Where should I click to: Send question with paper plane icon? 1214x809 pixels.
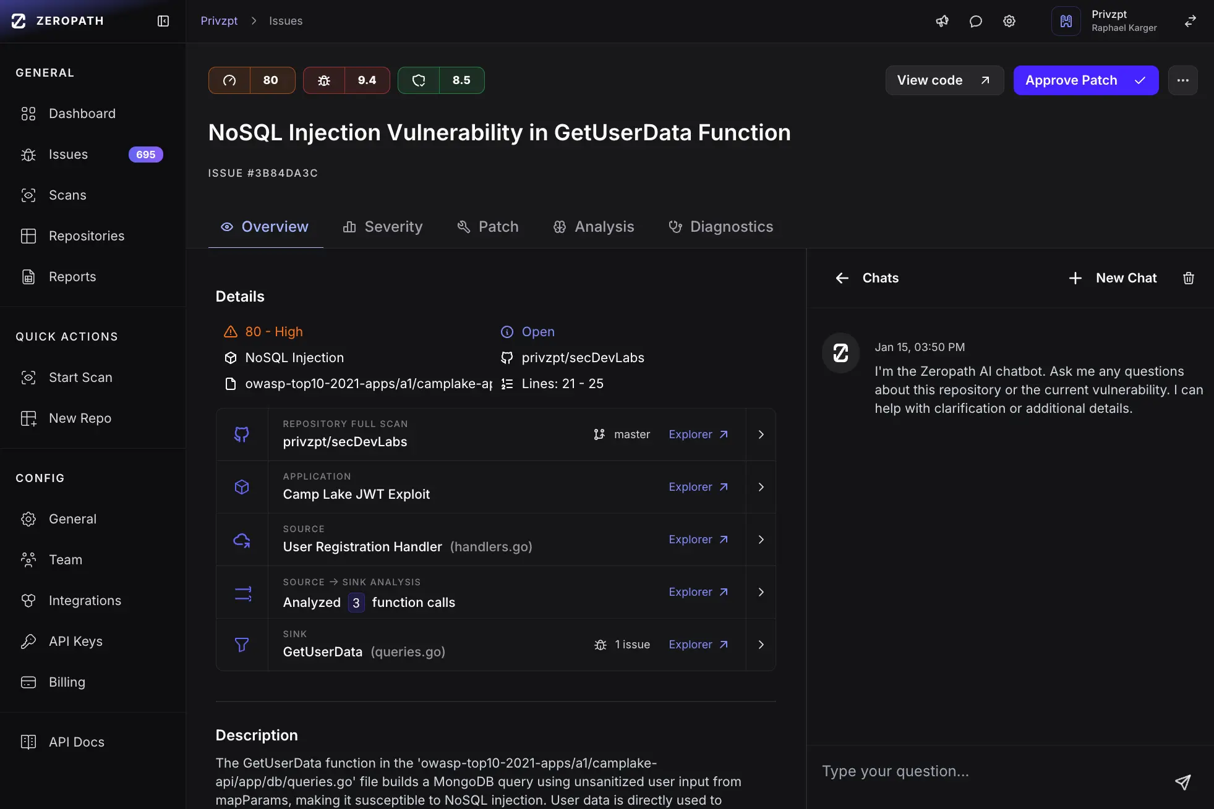1182,782
